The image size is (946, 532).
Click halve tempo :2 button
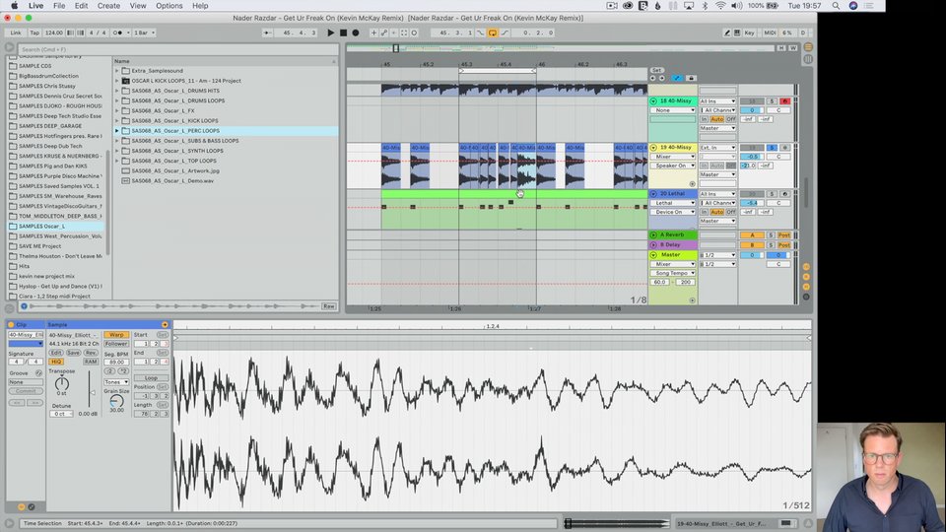[109, 371]
